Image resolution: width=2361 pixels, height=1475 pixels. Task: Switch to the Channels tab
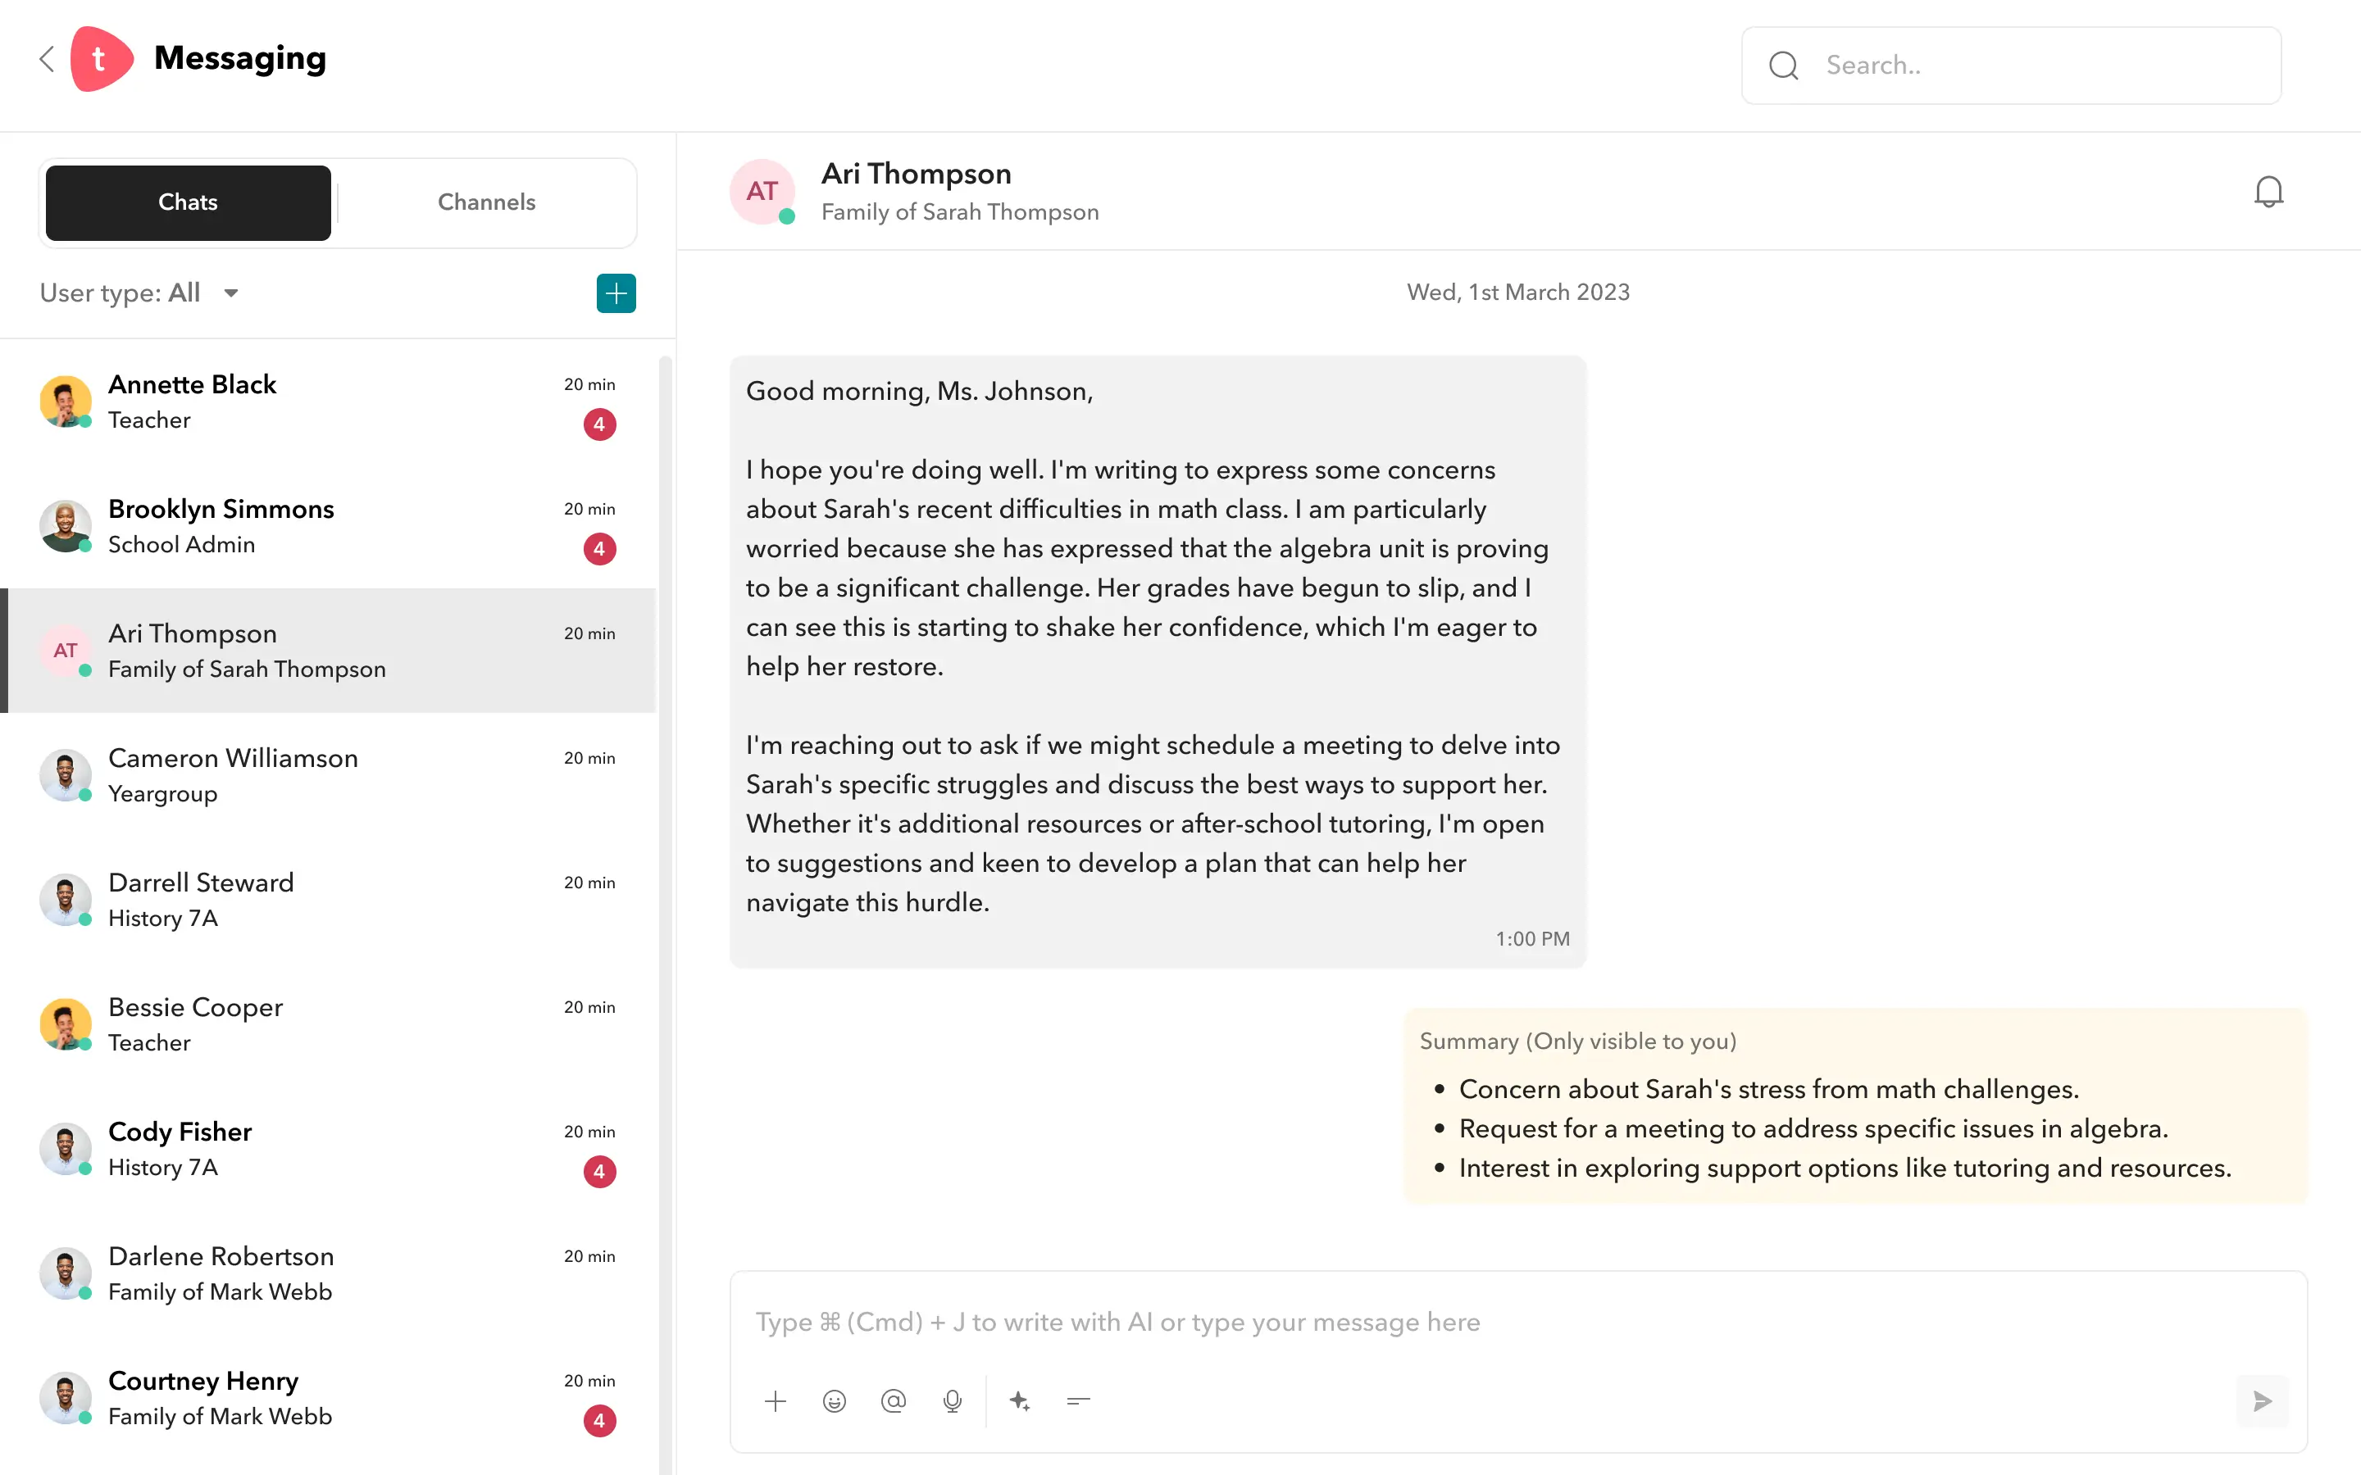(486, 203)
